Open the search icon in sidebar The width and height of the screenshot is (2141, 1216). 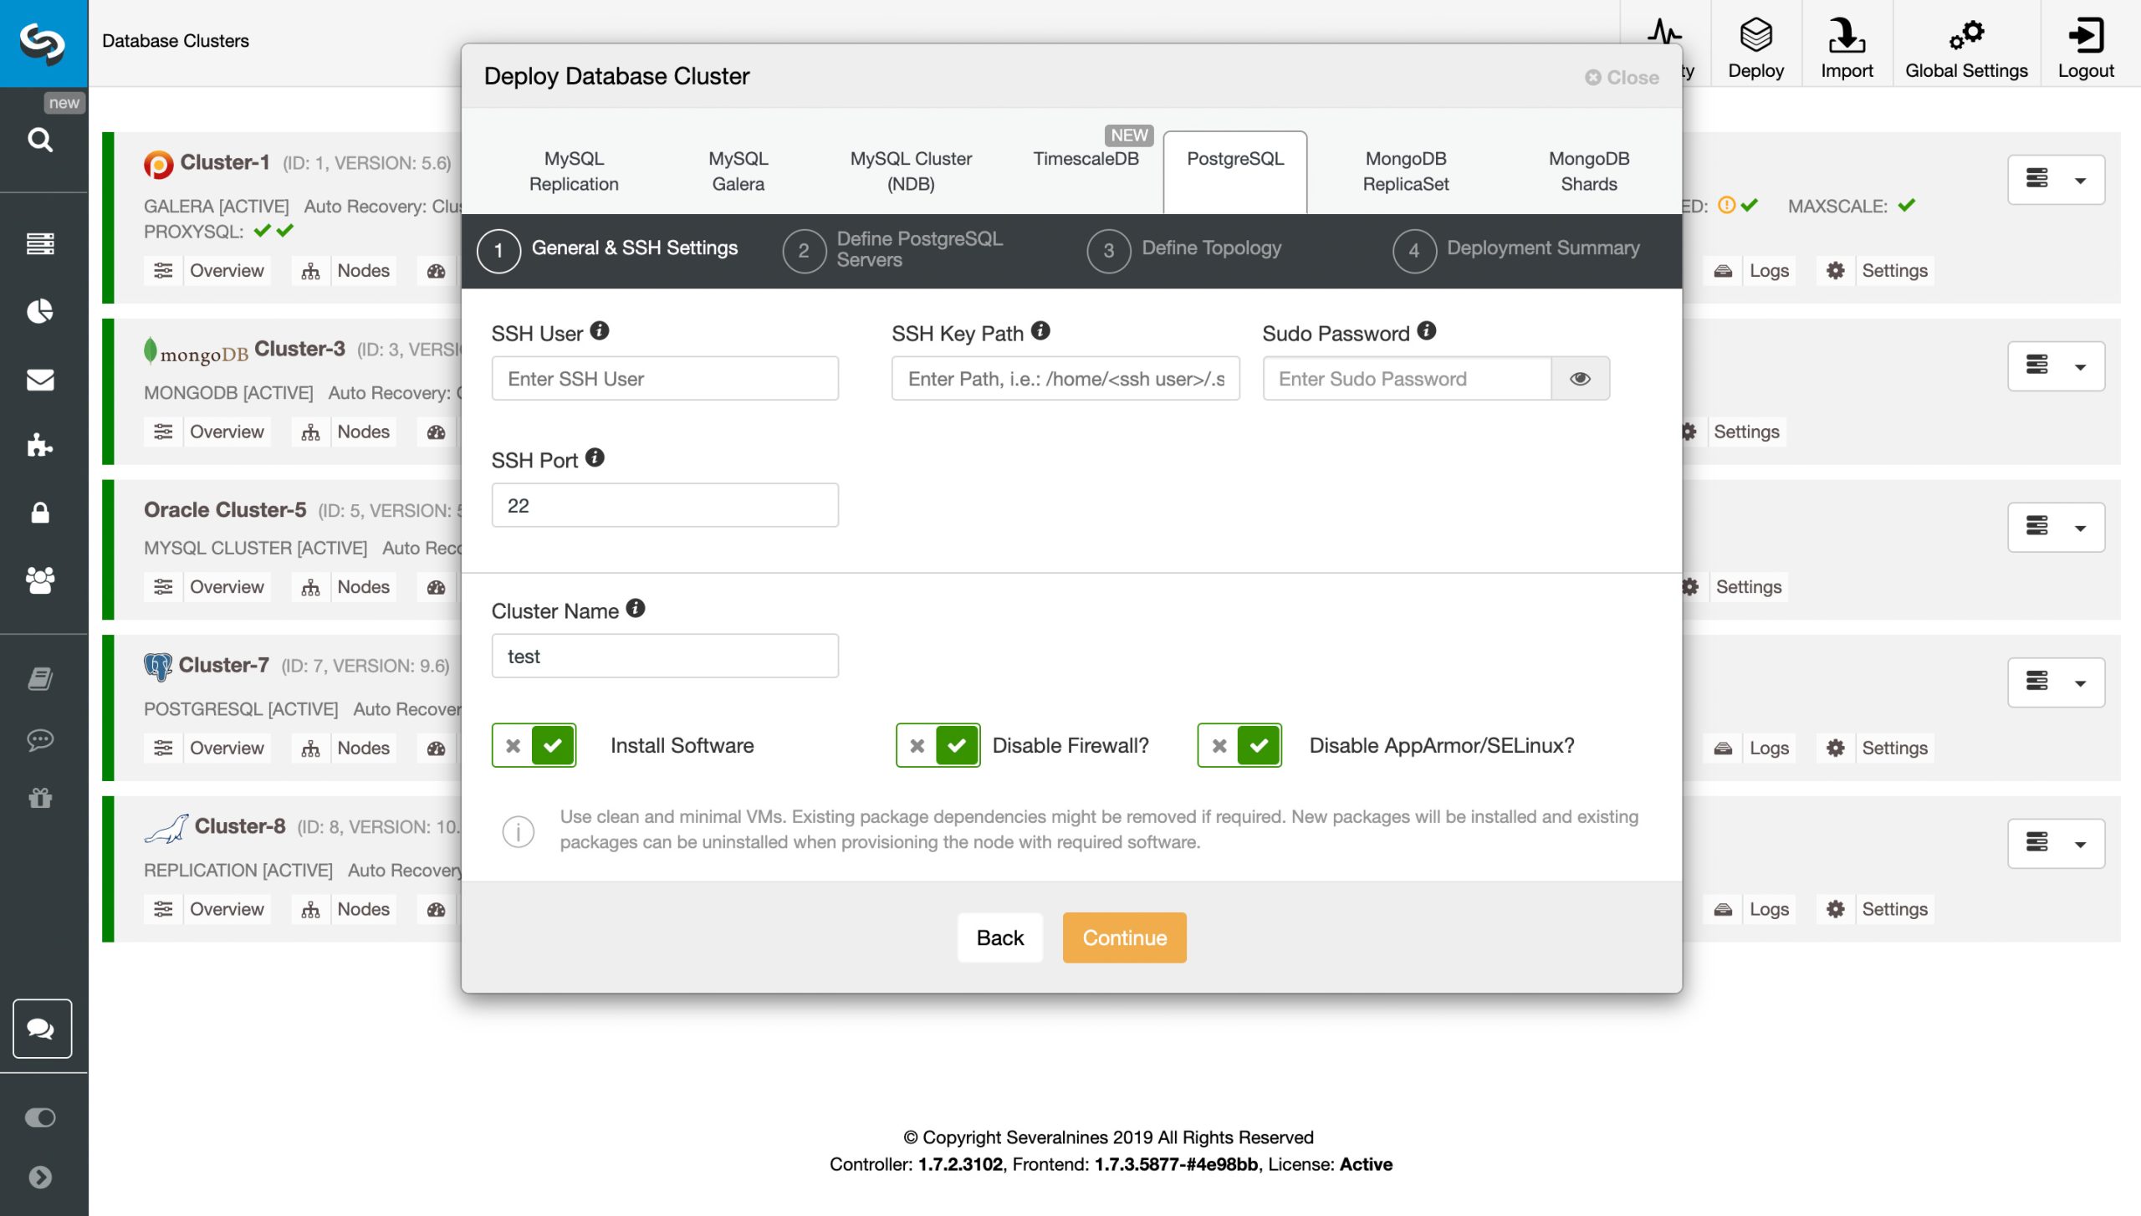(40, 139)
